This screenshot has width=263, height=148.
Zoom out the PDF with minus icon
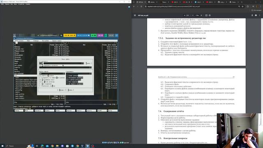193,15
